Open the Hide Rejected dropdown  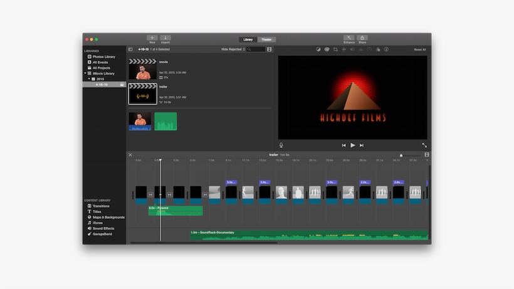point(233,50)
